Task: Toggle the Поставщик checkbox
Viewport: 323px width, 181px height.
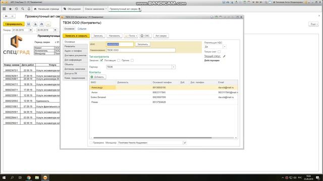Action: point(119,60)
